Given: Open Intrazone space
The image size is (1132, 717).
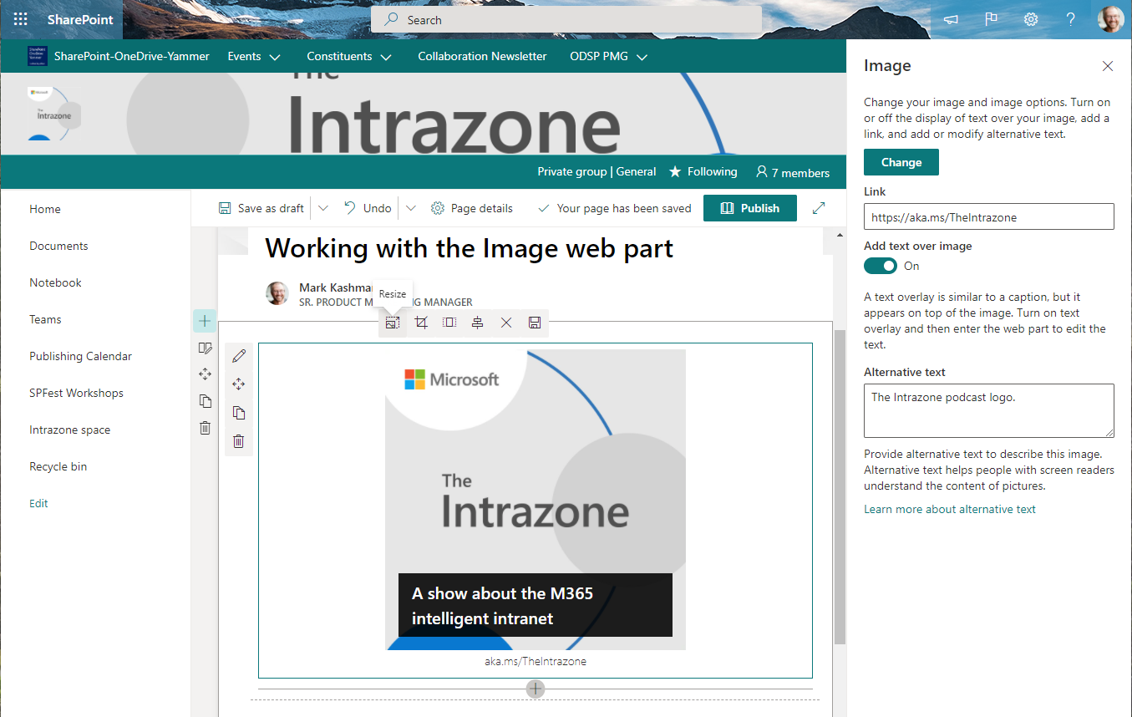Looking at the screenshot, I should [69, 430].
